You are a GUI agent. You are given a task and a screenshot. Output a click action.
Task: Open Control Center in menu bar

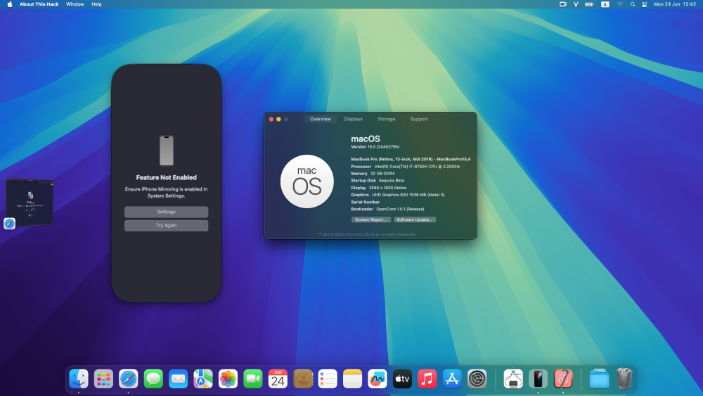pyautogui.click(x=645, y=4)
